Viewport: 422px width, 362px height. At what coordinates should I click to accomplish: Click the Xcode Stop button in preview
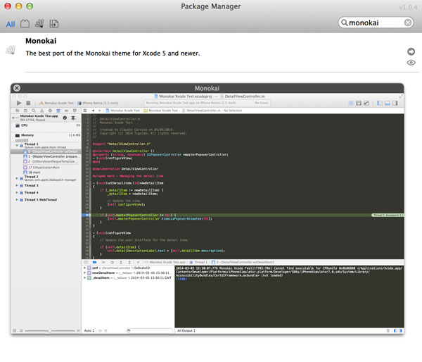pos(28,103)
